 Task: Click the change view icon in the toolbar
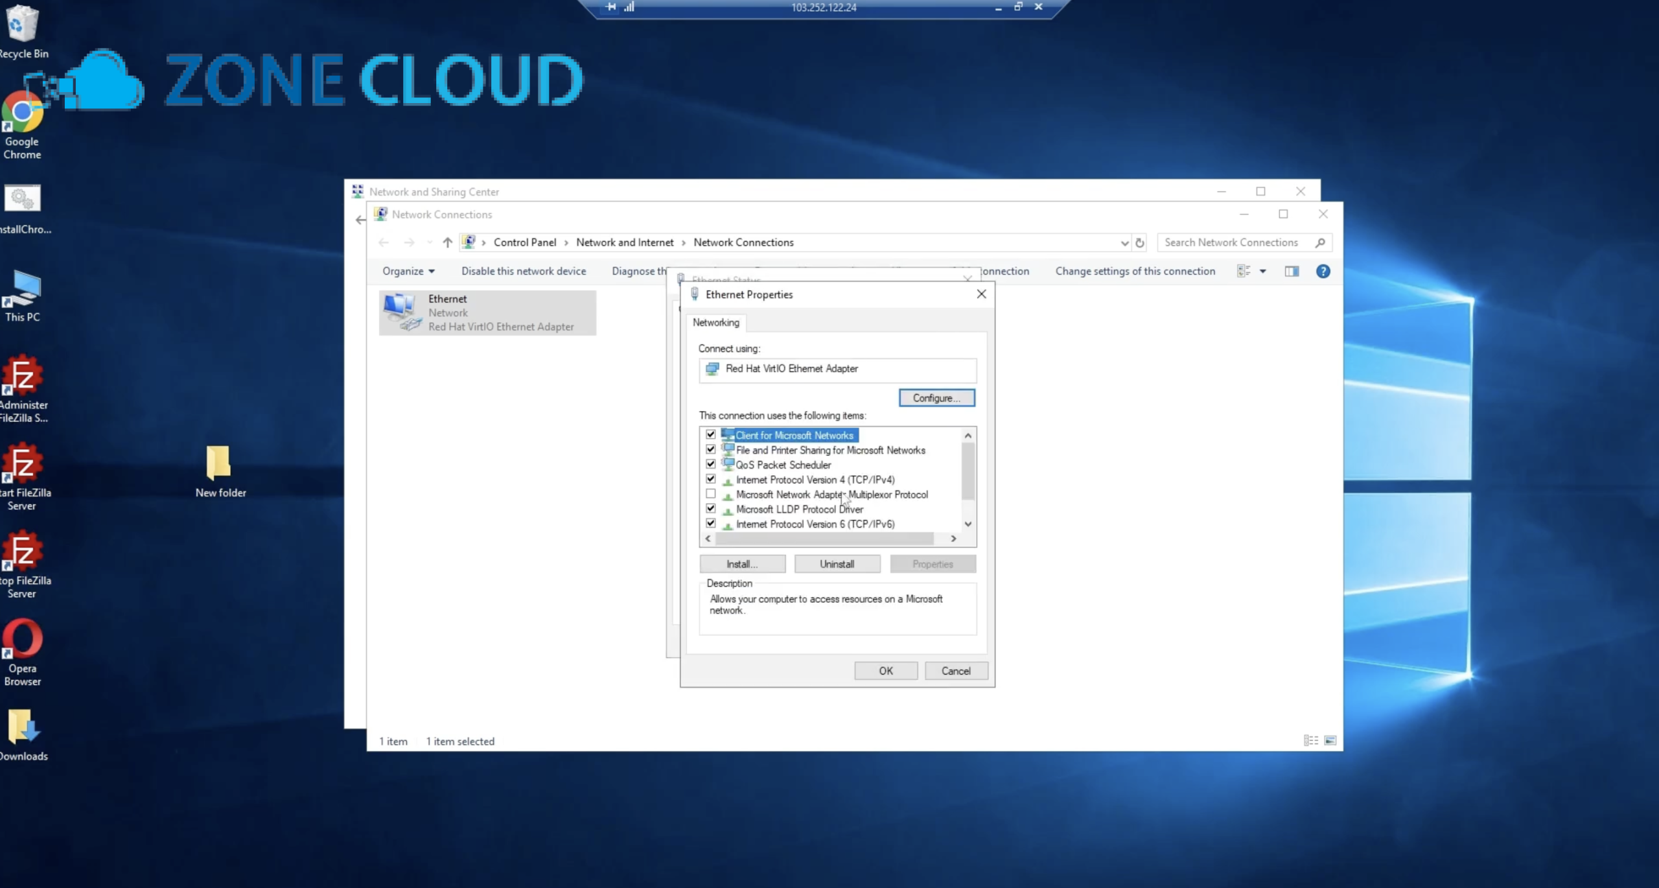click(1244, 272)
